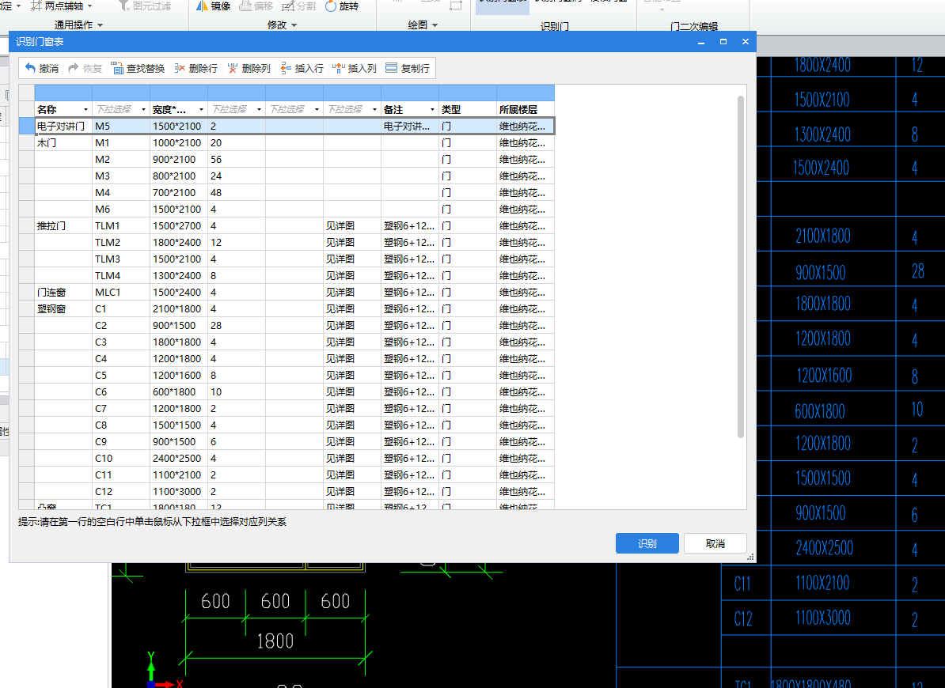Click the 类型 column header
This screenshot has height=688, width=945.
[468, 110]
